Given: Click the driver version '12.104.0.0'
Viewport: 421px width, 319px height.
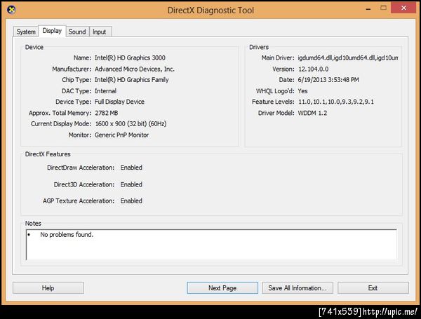Looking at the screenshot, I should coord(314,69).
